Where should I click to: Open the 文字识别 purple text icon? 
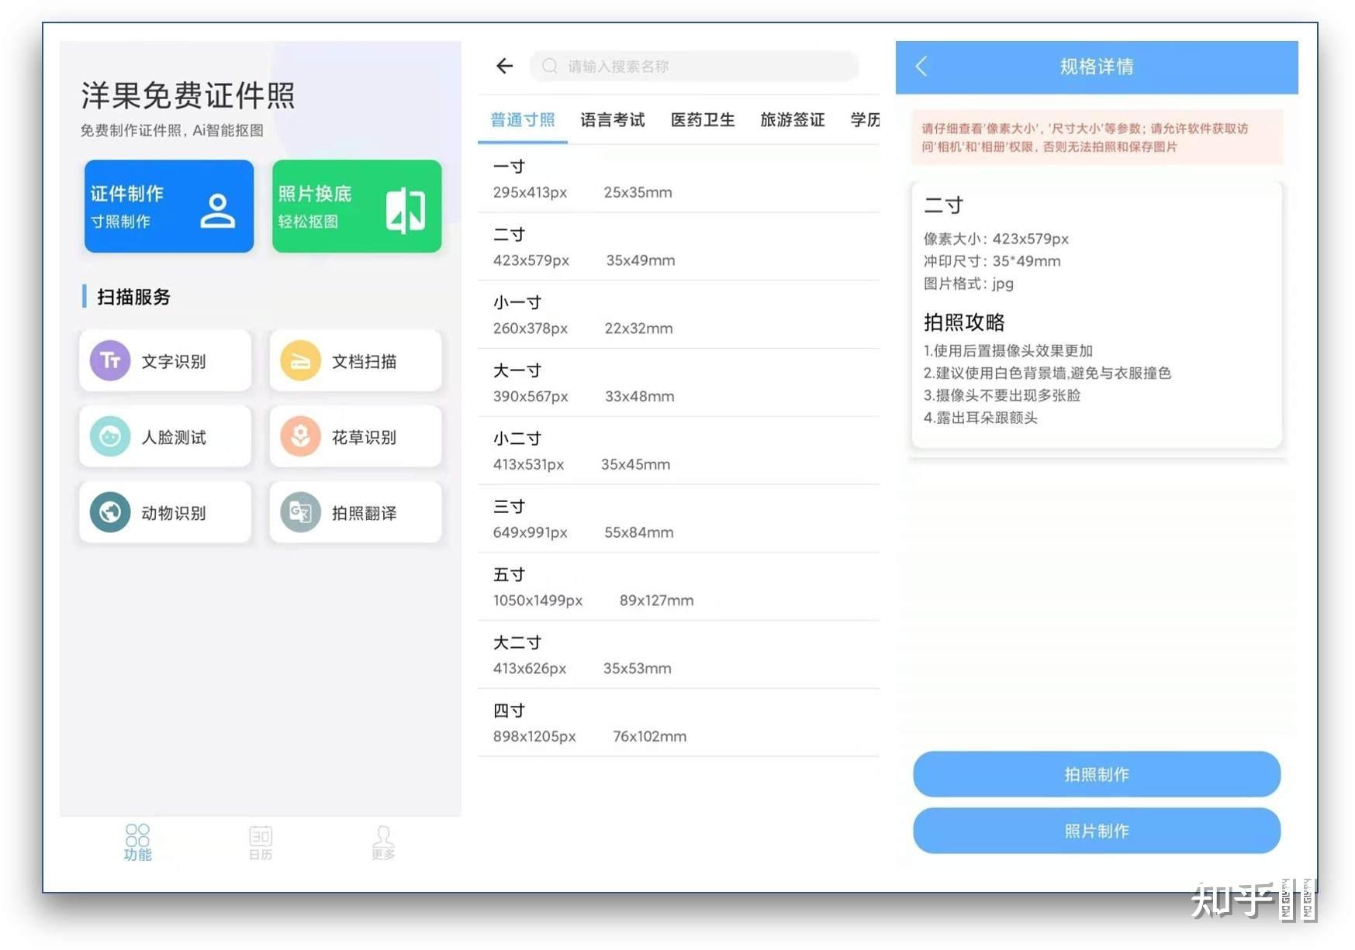(x=110, y=361)
